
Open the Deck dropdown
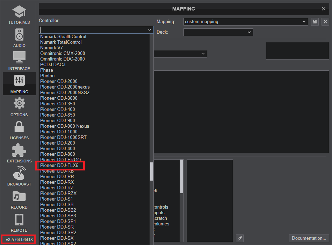point(218,32)
